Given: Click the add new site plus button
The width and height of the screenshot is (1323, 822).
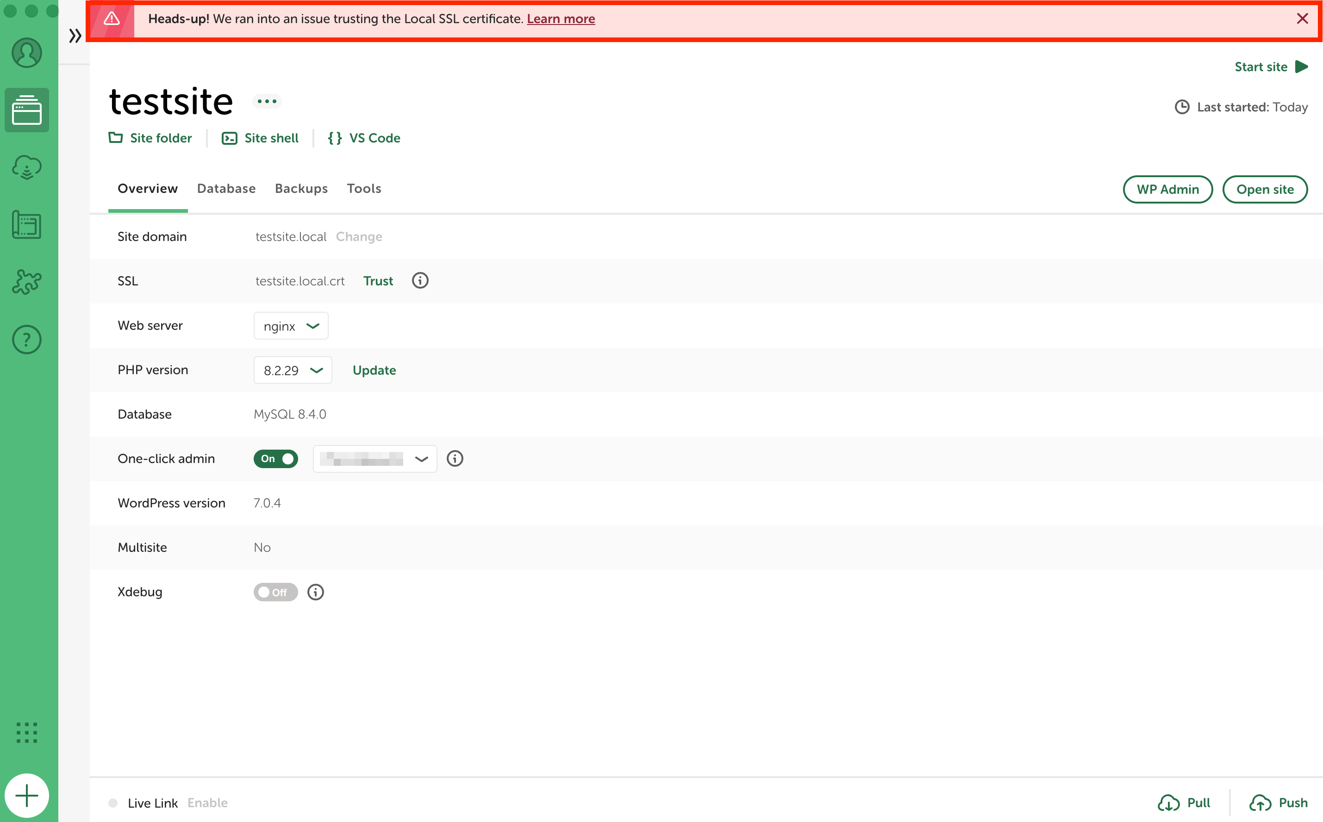Looking at the screenshot, I should [27, 796].
